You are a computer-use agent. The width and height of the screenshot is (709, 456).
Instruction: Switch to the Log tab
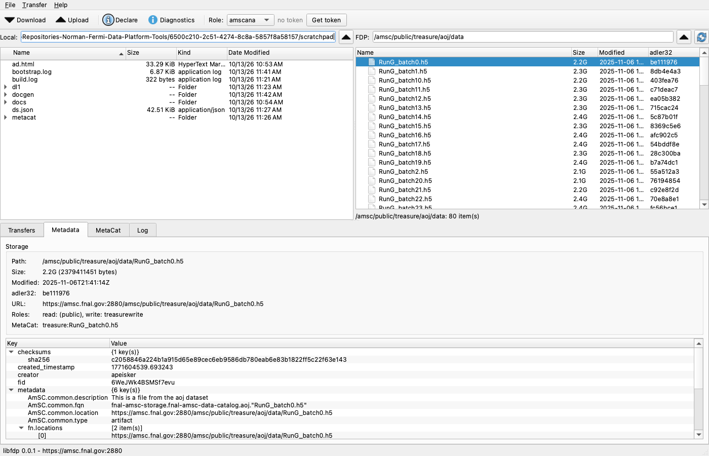click(143, 231)
